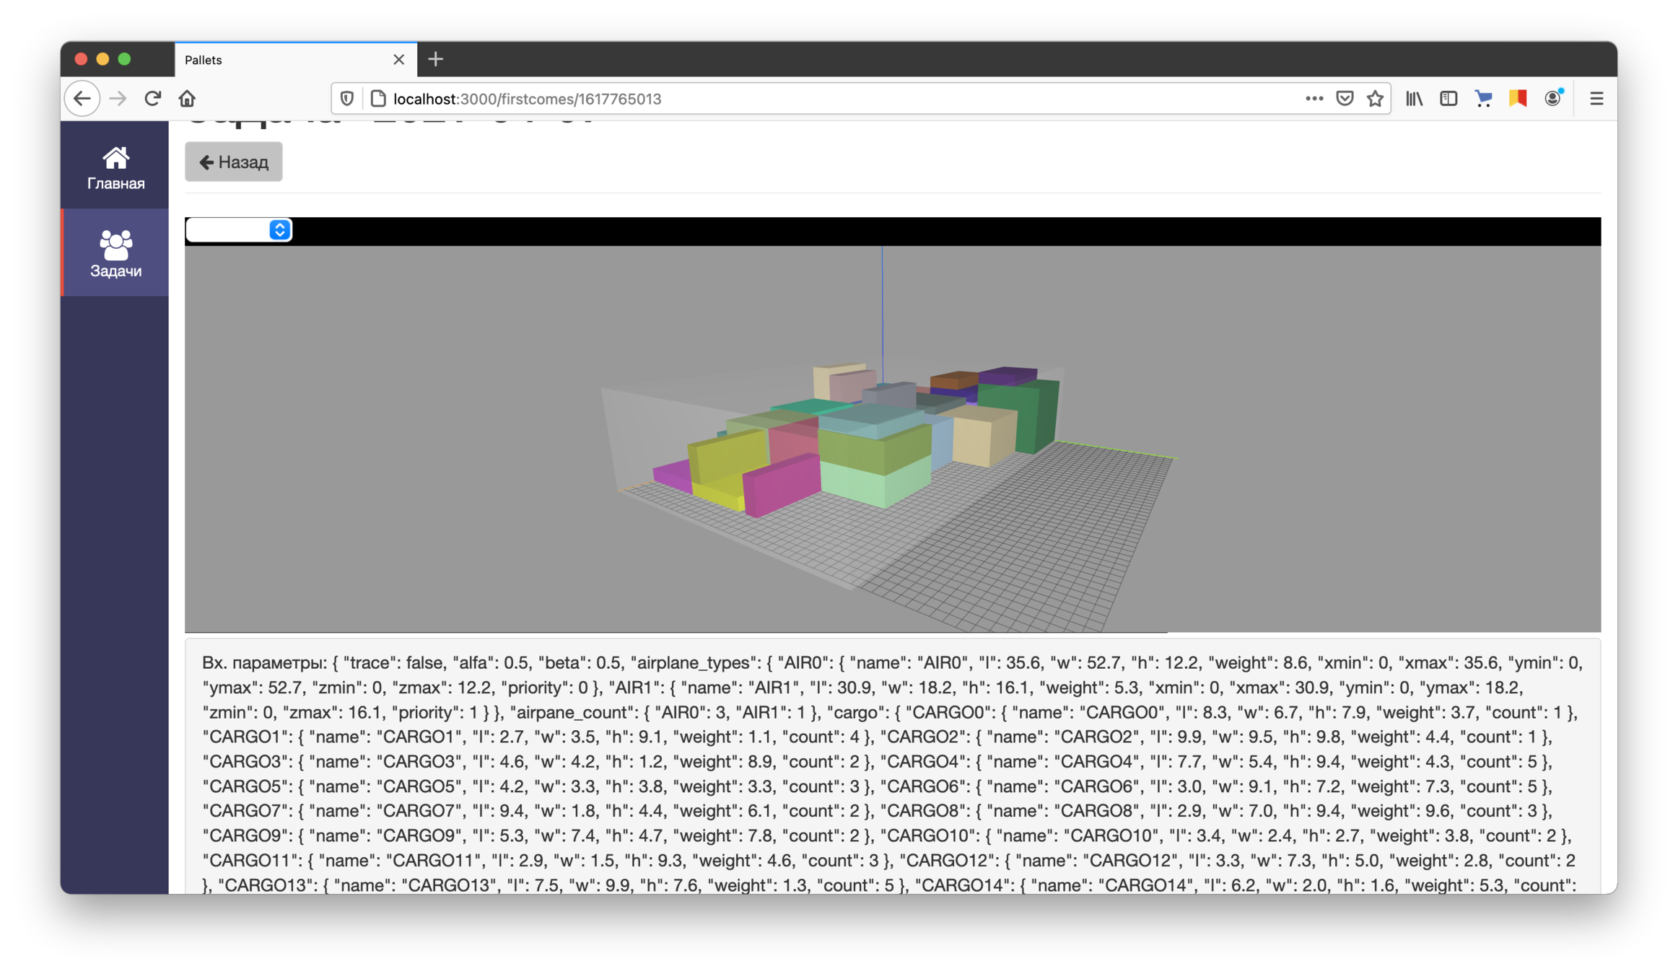Viewport: 1678px width, 974px height.
Task: Open the Firefox account profile icon
Action: [1553, 99]
